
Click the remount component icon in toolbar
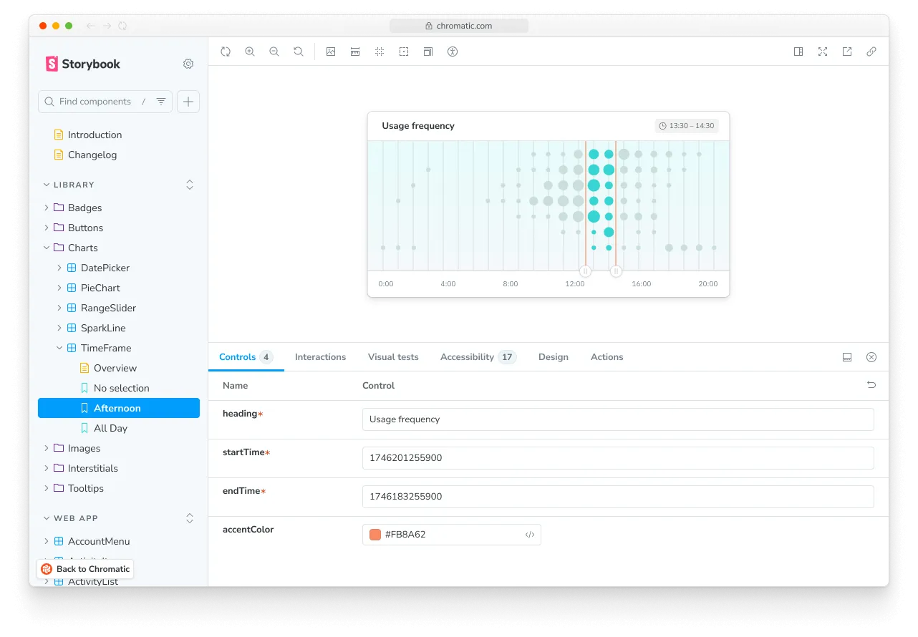(x=226, y=52)
